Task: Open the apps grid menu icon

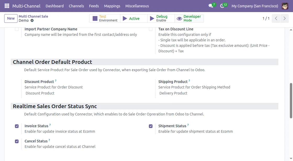Action: pyautogui.click(x=7, y=6)
